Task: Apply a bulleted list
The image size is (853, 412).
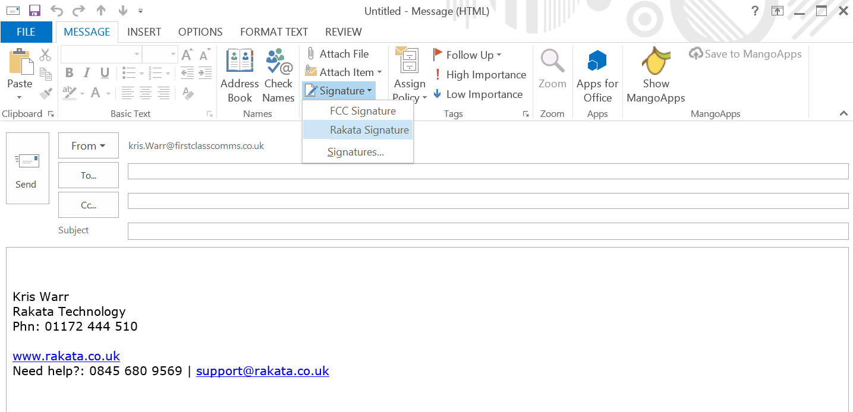Action: 128,73
